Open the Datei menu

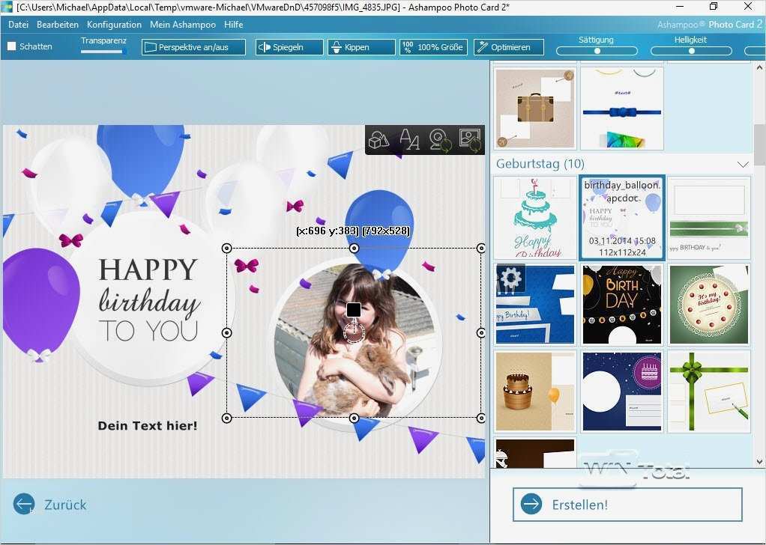[19, 25]
